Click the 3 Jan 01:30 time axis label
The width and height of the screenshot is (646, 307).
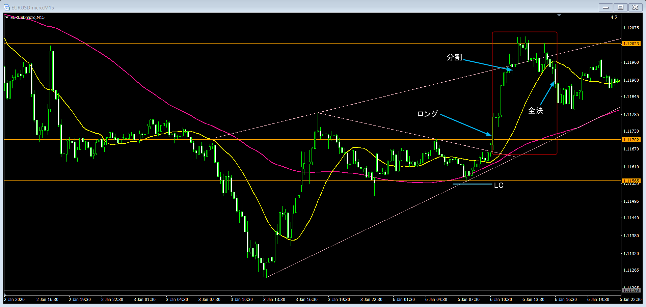[x=144, y=299]
